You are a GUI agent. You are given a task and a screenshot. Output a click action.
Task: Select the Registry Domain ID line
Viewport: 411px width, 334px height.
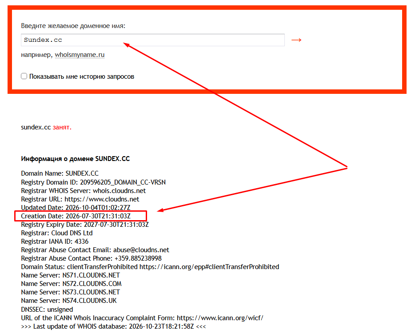pos(93,182)
